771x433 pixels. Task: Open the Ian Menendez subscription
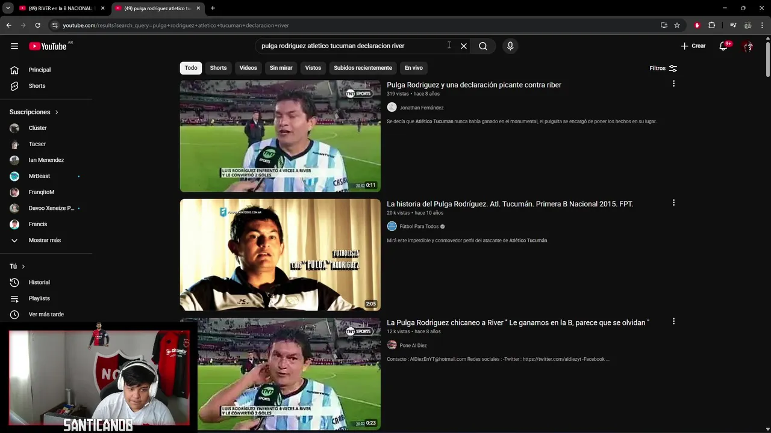(46, 160)
